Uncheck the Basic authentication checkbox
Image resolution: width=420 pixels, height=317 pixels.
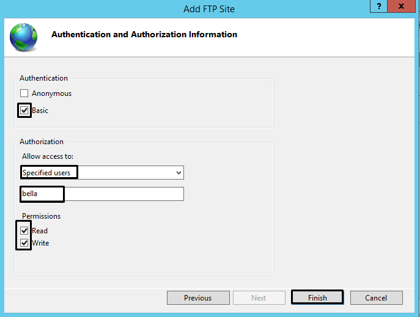(24, 111)
